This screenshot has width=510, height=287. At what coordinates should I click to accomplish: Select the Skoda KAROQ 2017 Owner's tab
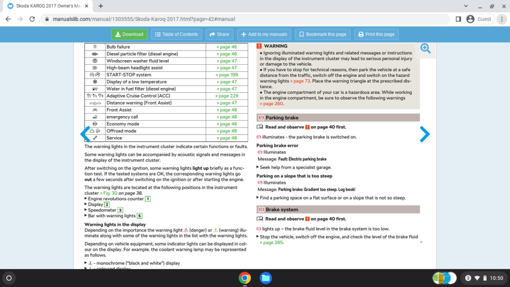pyautogui.click(x=48, y=6)
